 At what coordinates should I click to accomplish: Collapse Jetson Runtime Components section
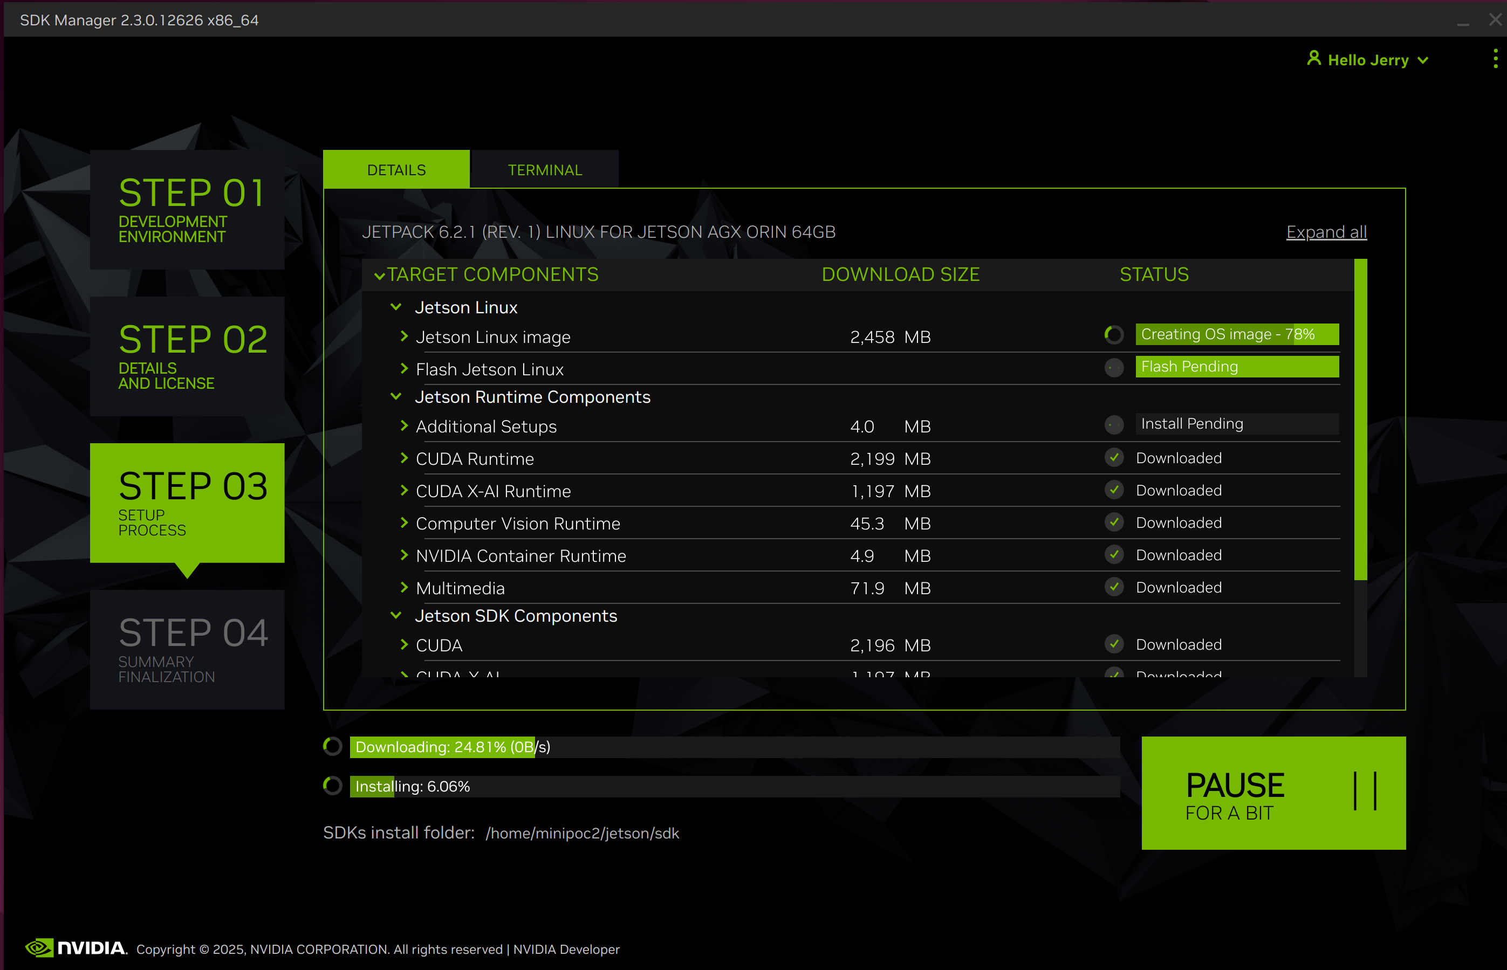click(396, 397)
